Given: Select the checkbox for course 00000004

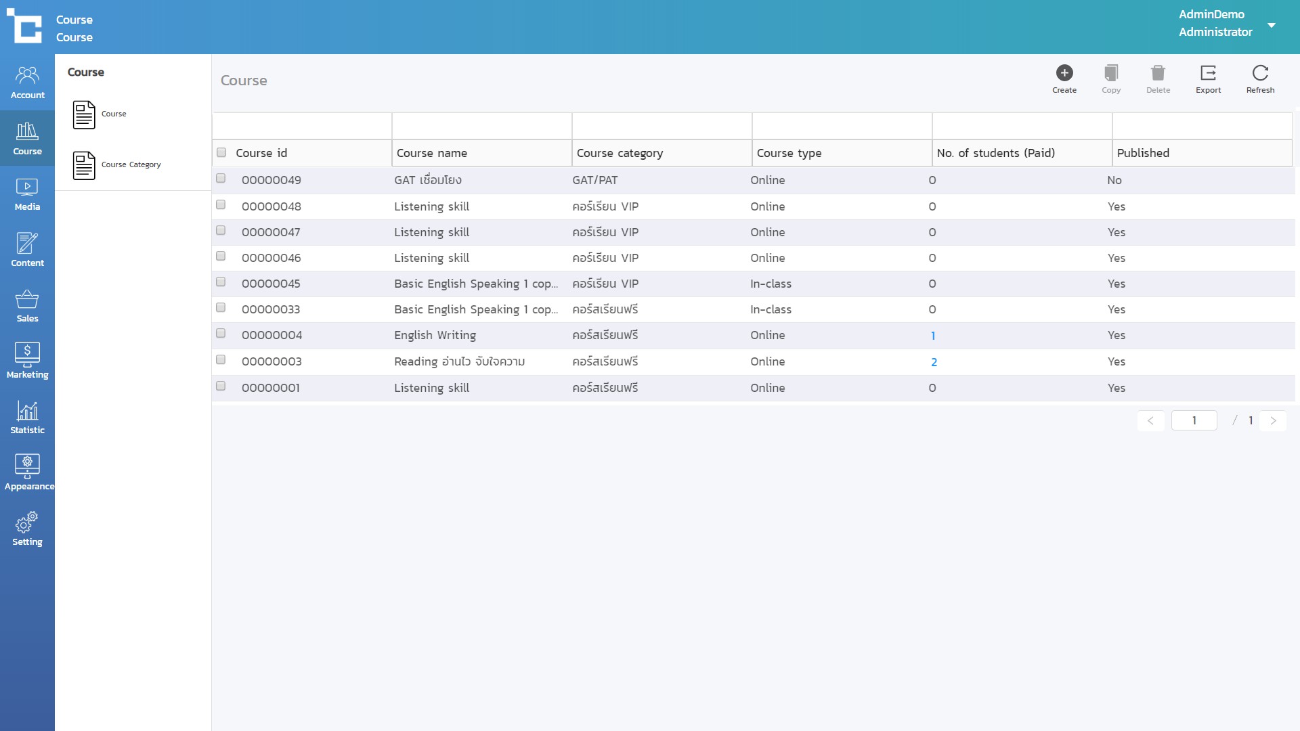Looking at the screenshot, I should (221, 334).
